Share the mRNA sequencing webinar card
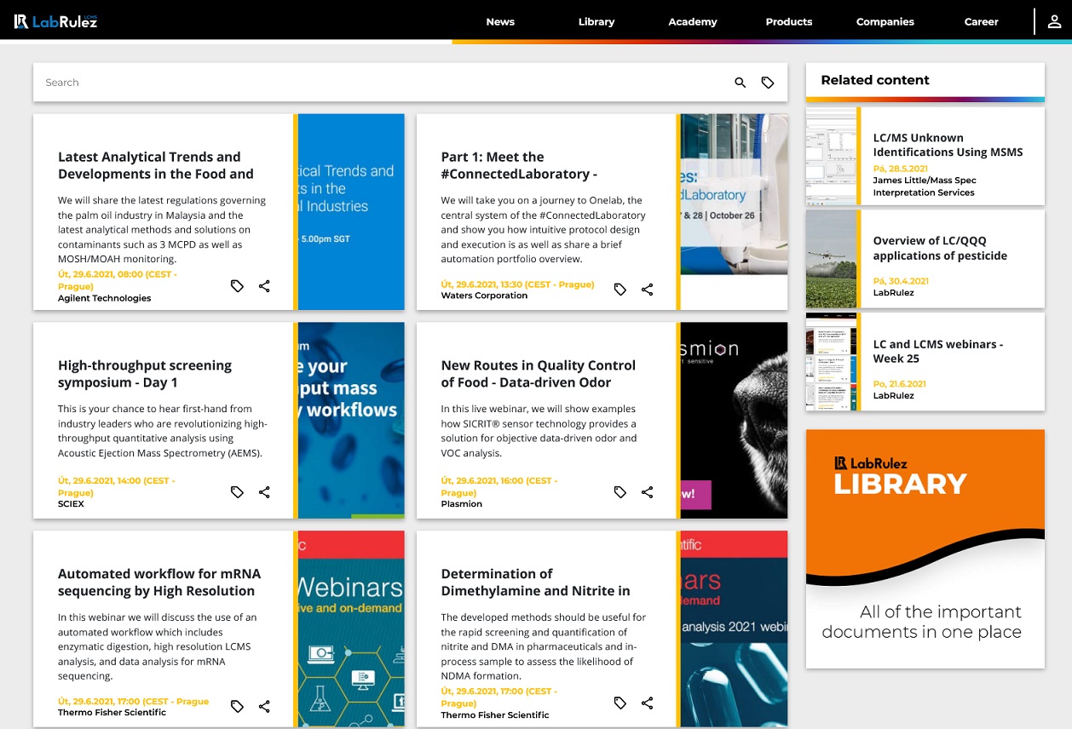This screenshot has width=1072, height=729. pyautogui.click(x=264, y=706)
